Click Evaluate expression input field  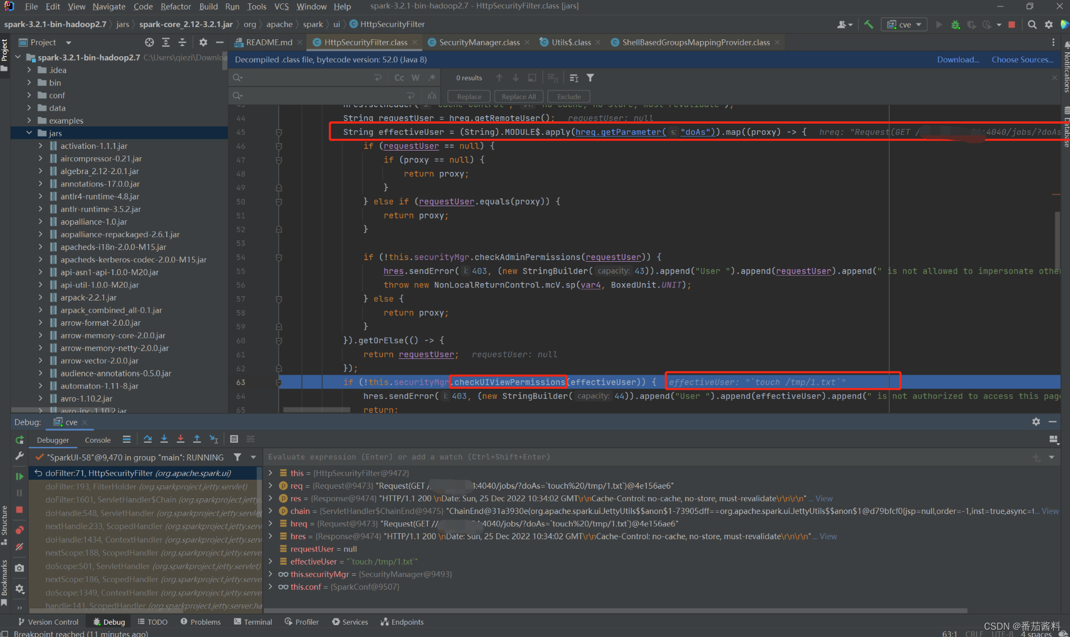click(x=646, y=457)
